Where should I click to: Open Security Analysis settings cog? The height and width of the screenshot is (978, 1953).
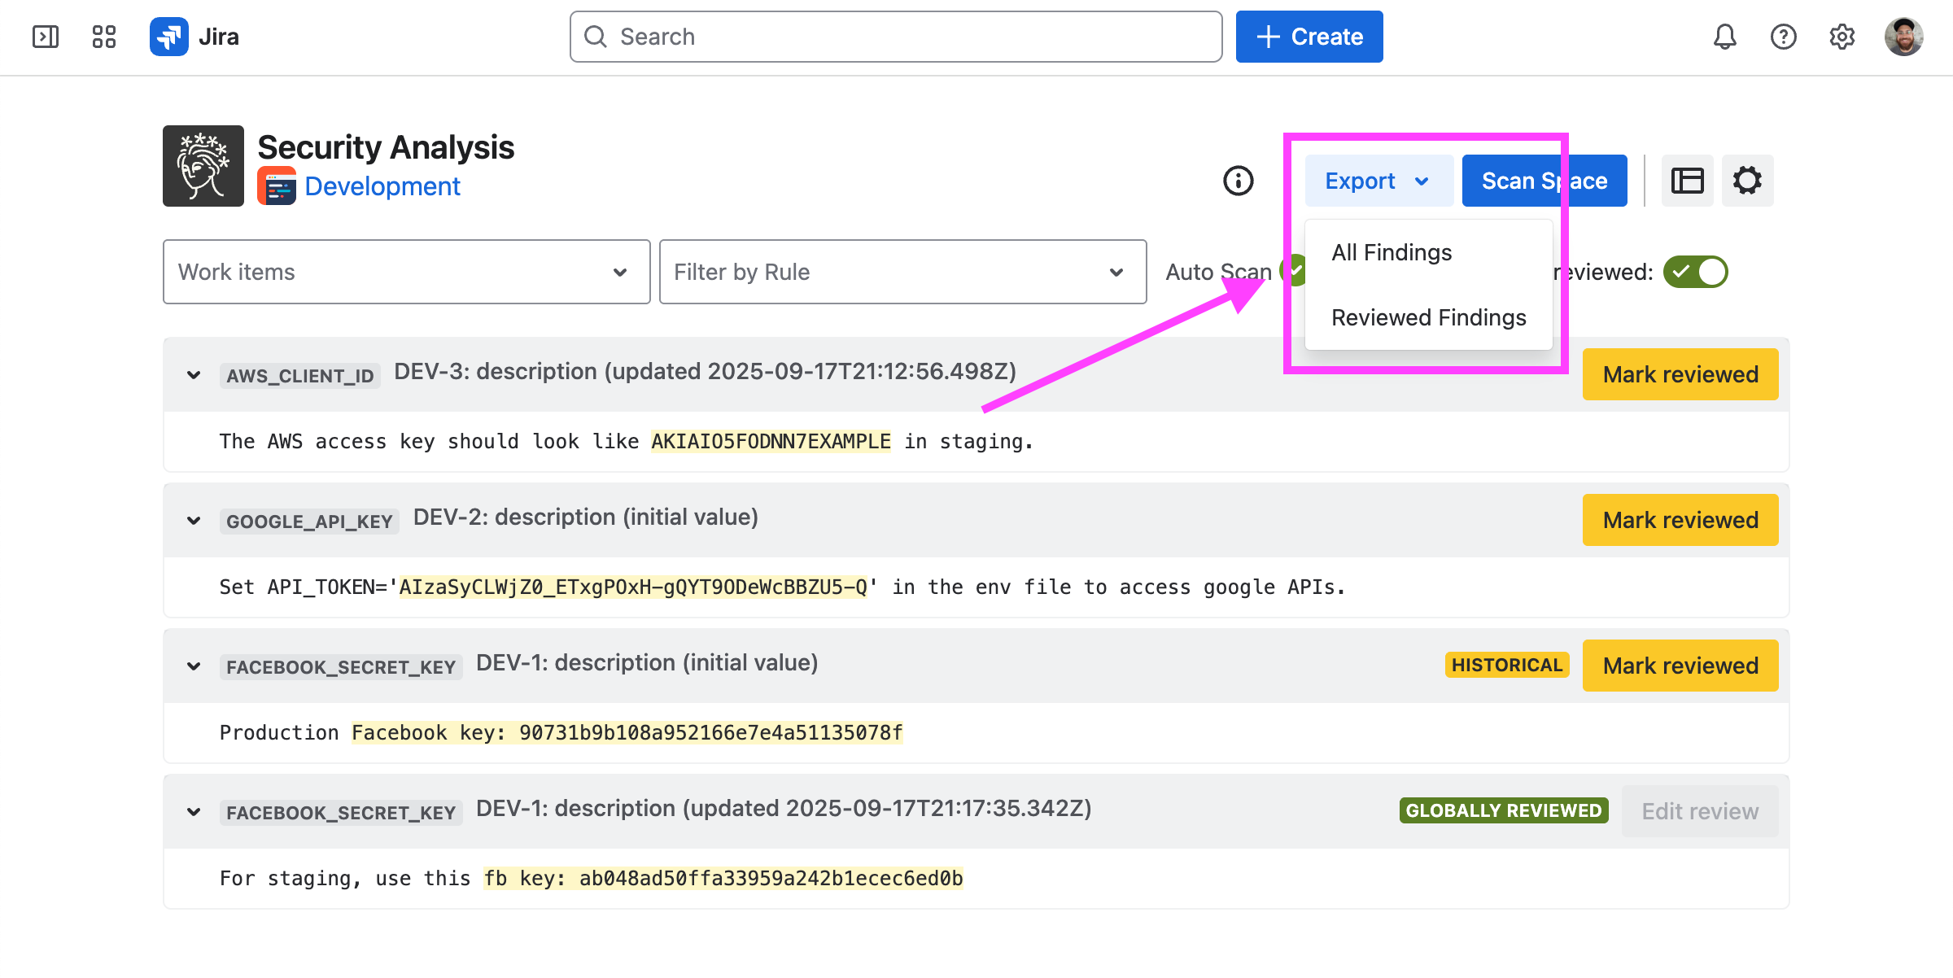tap(1747, 181)
